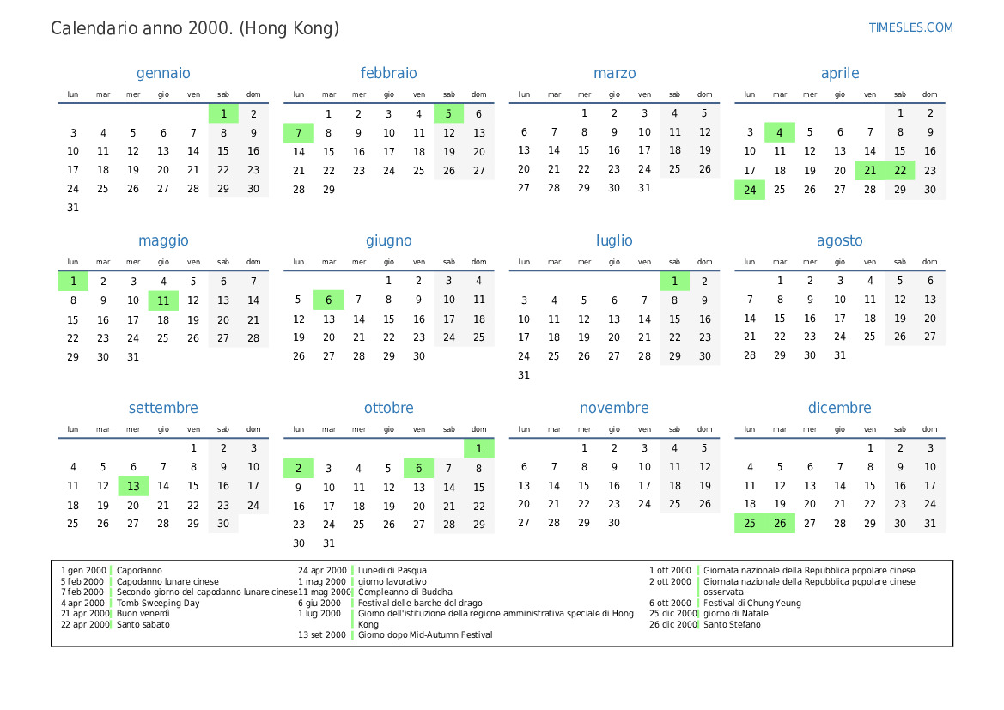Click 'giorno di Natale' legend entry
Viewport: 1004px width, 710px height.
(x=735, y=613)
